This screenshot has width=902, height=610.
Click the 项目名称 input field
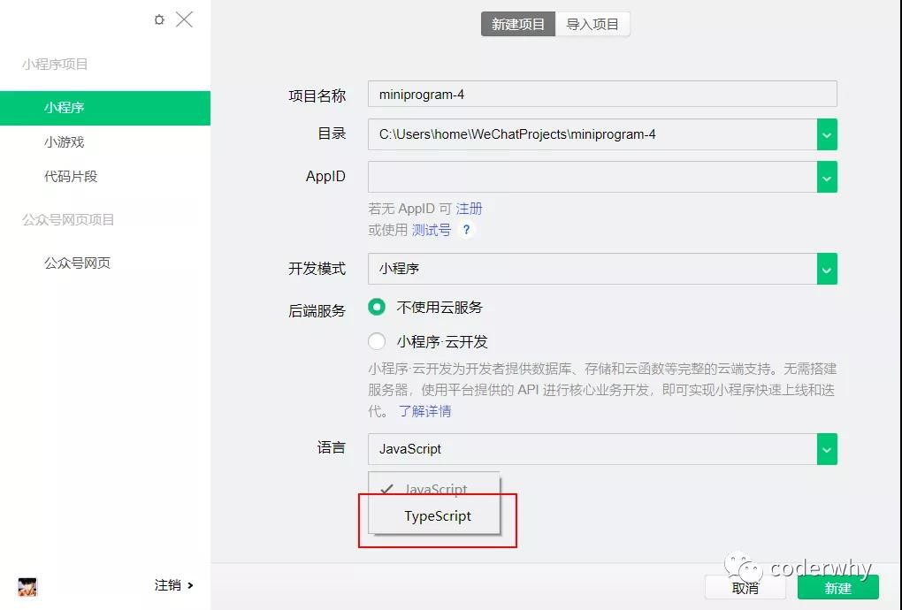point(602,94)
